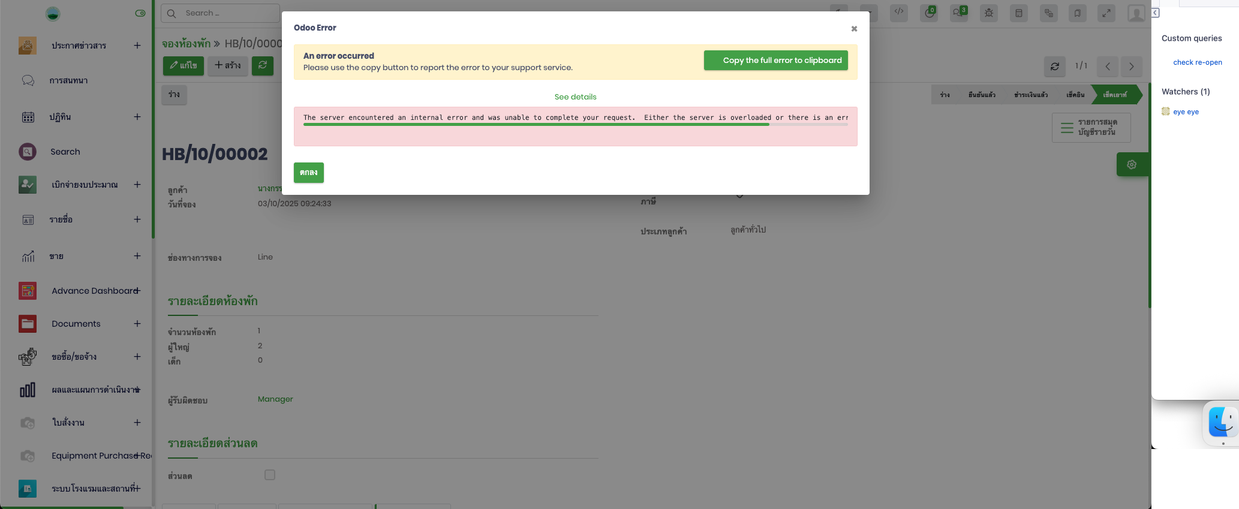Click the error message horizontal scrollbar

[x=536, y=125]
